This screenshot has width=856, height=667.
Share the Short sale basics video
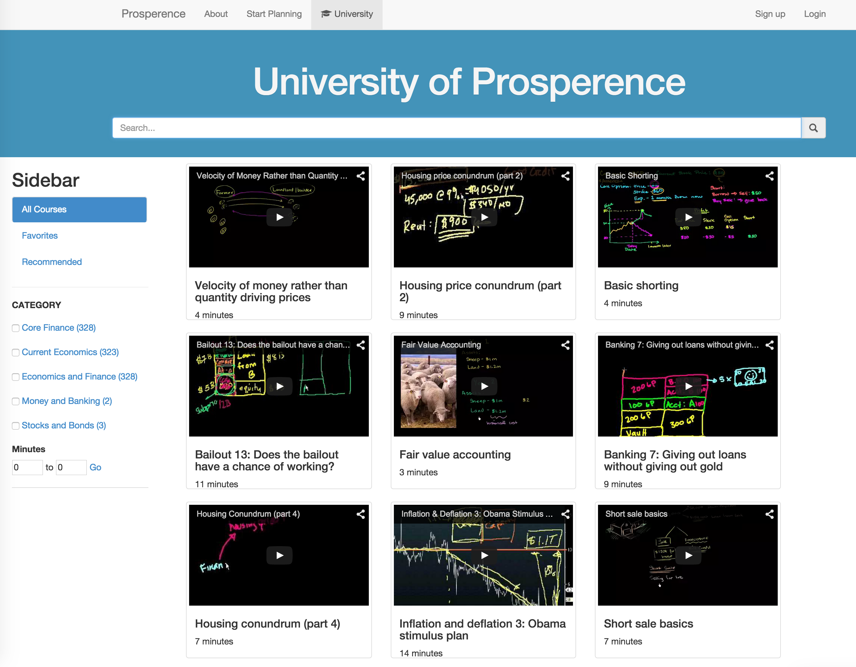(769, 514)
